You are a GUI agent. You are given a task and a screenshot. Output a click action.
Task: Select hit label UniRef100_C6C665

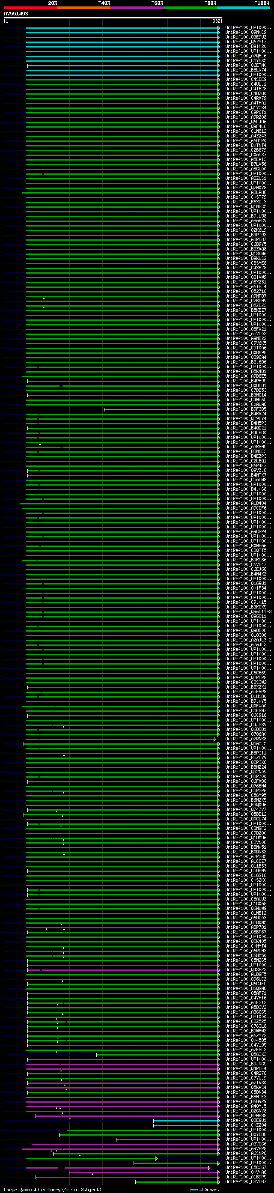[x=246, y=673]
